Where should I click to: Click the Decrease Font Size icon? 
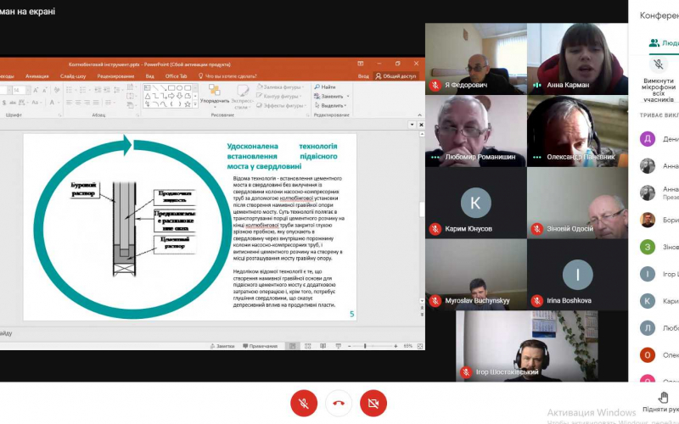(44, 90)
